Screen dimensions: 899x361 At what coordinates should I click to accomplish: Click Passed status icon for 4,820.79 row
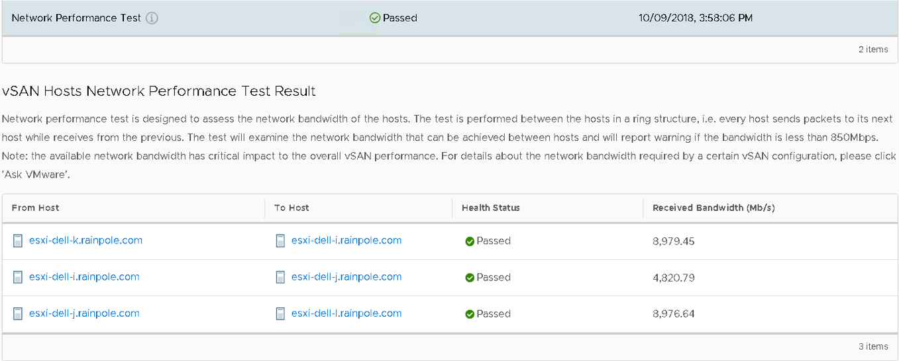pos(470,278)
